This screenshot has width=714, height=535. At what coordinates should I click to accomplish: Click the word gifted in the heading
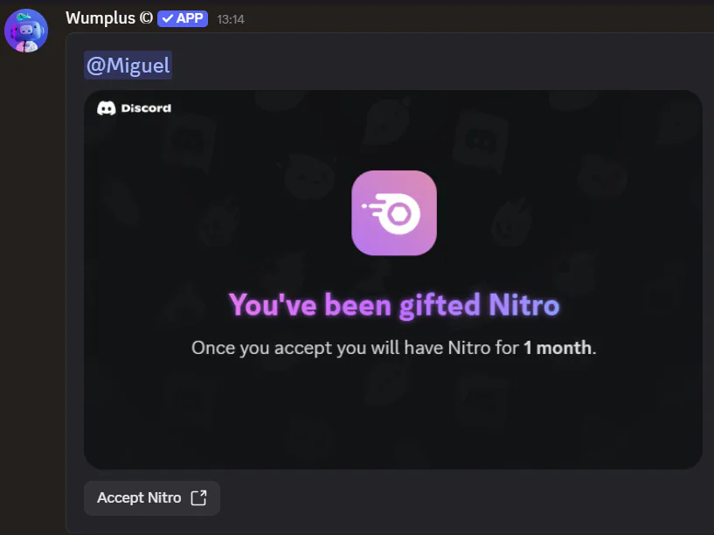(440, 304)
